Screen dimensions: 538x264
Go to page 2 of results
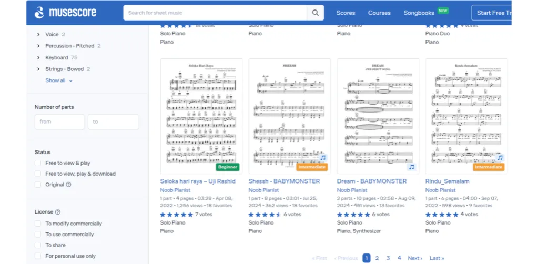coord(377,258)
